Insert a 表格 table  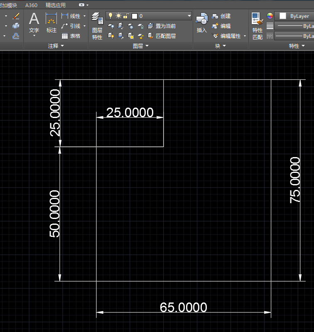pyautogui.click(x=71, y=36)
